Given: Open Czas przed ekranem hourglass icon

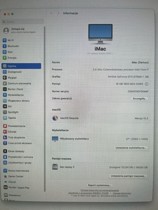Looking at the screenshot, I should [x=5, y=143].
